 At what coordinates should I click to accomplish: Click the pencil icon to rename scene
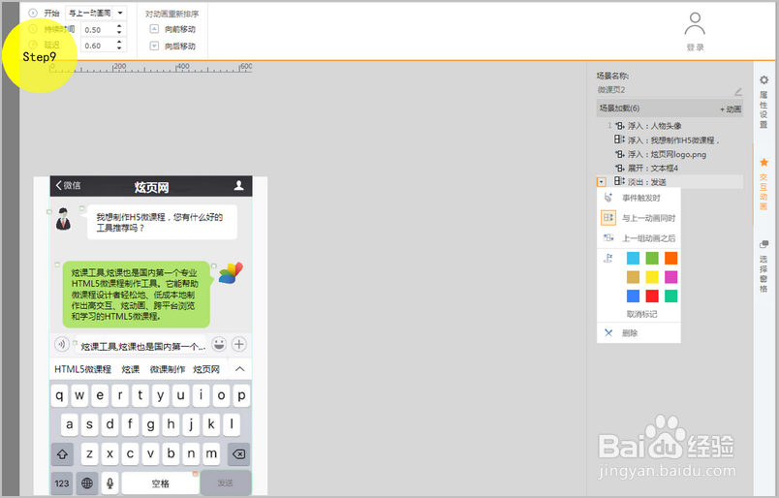click(x=737, y=91)
